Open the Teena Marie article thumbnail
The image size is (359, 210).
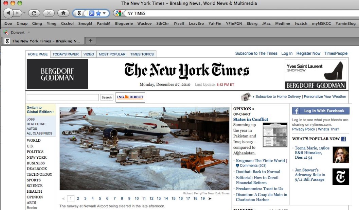pyautogui.click(x=341, y=155)
